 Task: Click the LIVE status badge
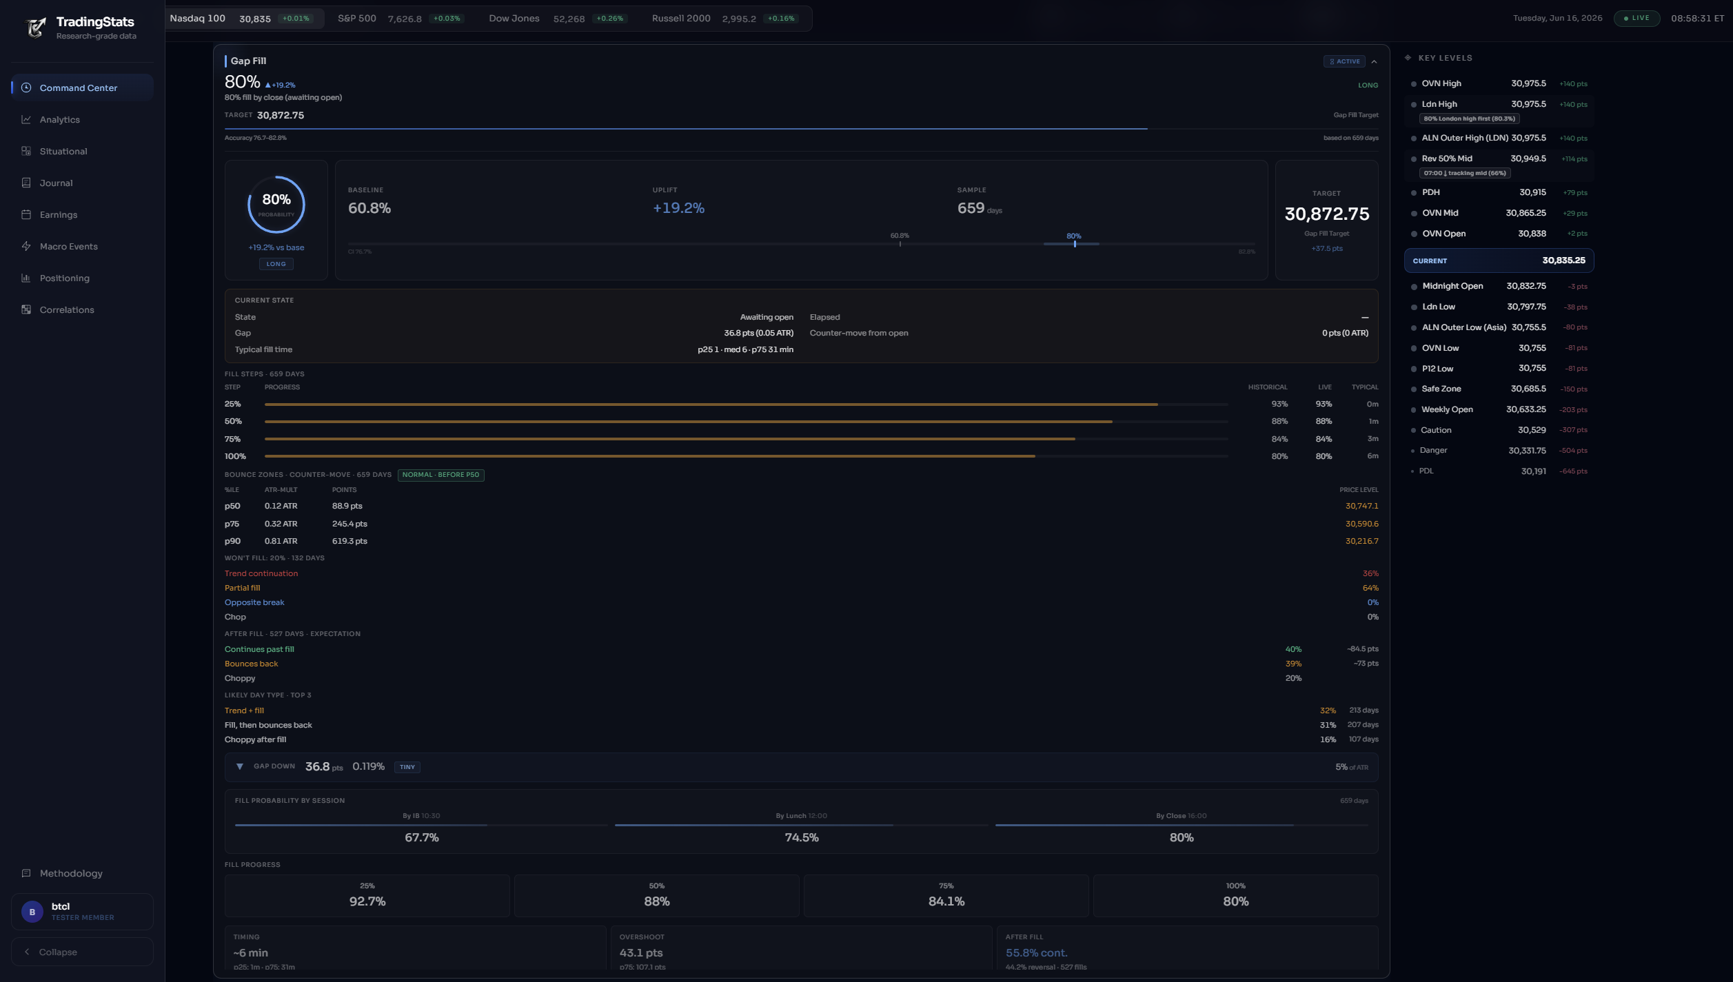coord(1636,18)
